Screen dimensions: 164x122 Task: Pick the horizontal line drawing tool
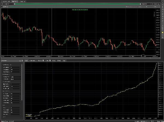point(163,11)
